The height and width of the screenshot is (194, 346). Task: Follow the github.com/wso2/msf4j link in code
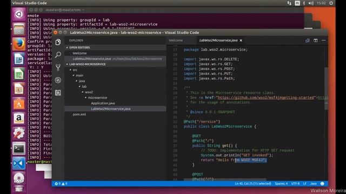pos(266,98)
